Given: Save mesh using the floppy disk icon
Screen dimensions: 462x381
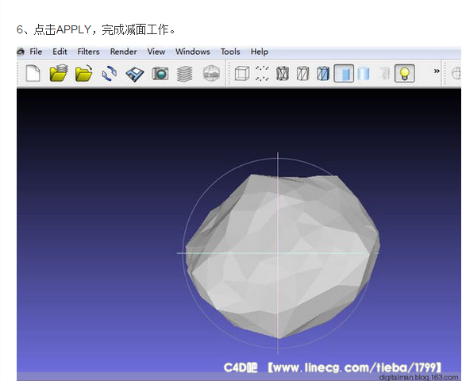Looking at the screenshot, I should [135, 74].
